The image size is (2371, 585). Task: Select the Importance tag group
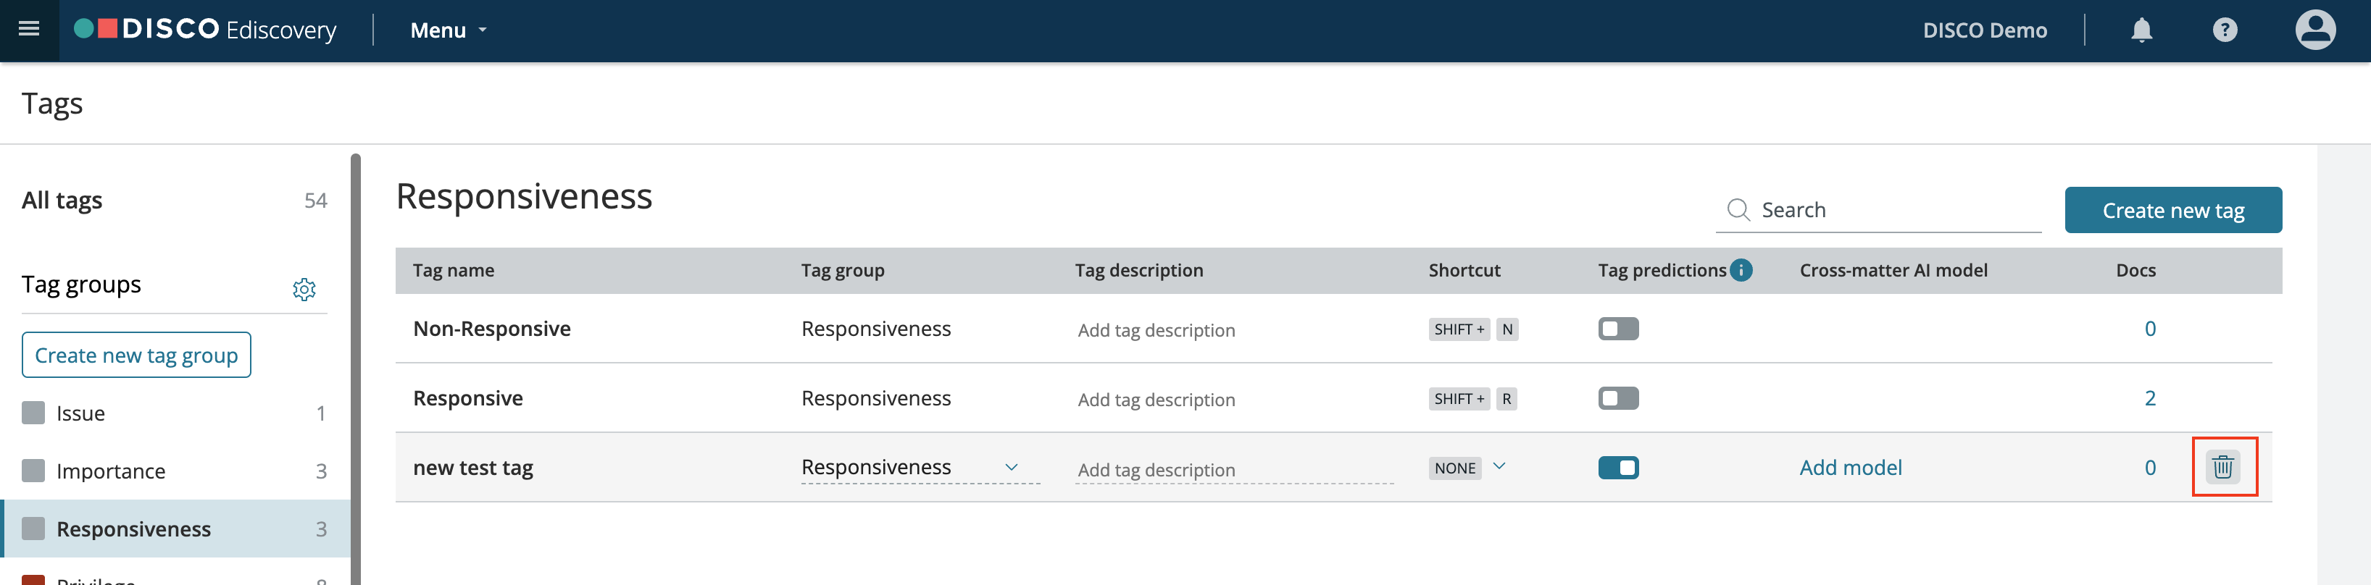[x=174, y=471]
